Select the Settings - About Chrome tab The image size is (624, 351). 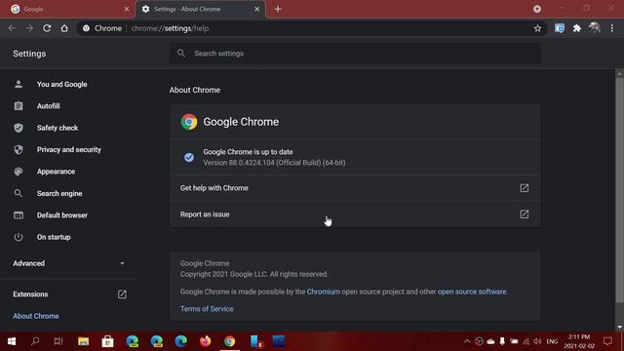point(201,9)
